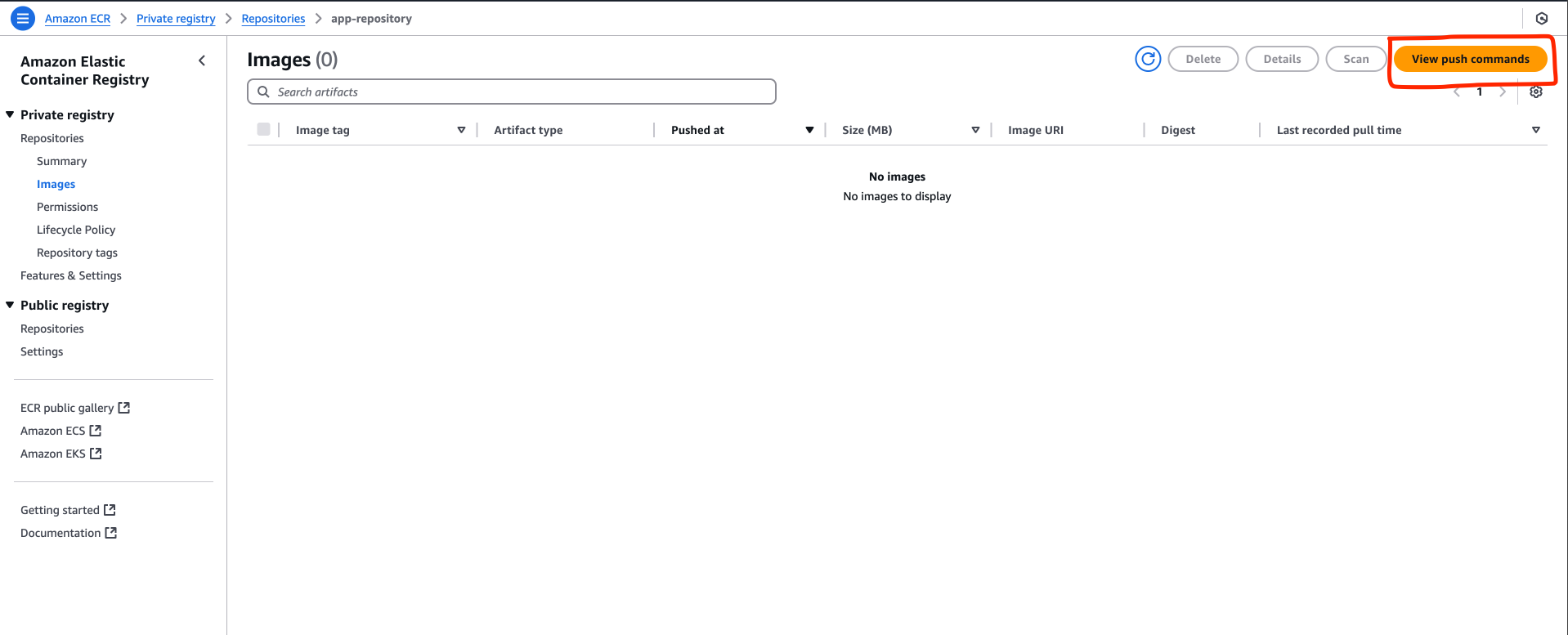Open Permissions in the sidebar
1568x635 pixels.
click(67, 207)
